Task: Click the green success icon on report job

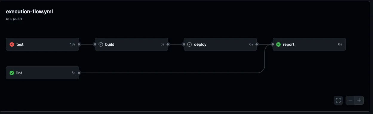Action: point(278,44)
